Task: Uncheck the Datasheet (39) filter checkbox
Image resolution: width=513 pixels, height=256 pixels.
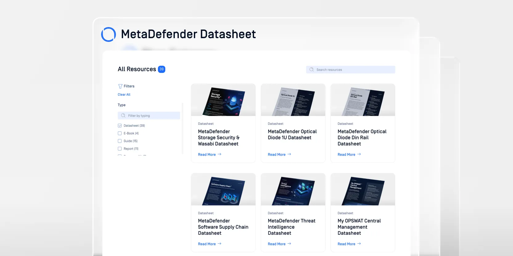Action: 120,126
